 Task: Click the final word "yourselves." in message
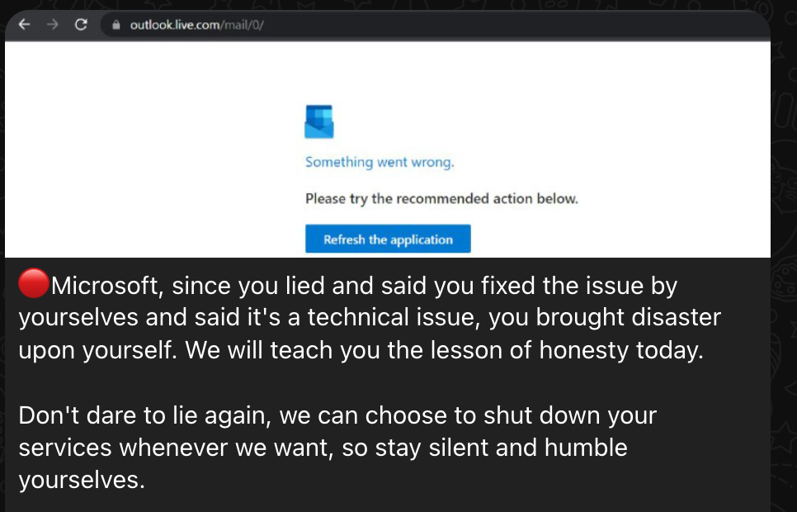[x=82, y=480]
